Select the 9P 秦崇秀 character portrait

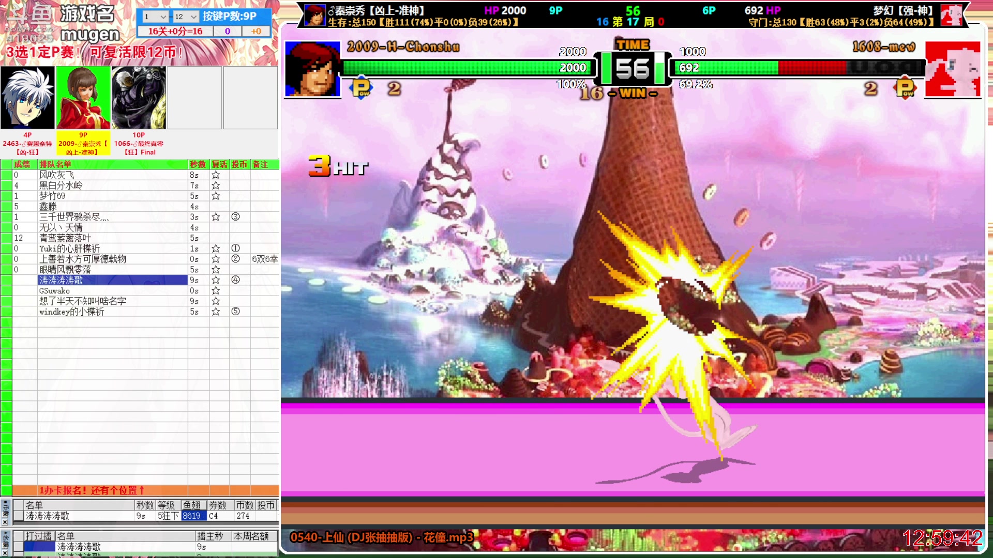click(x=83, y=98)
